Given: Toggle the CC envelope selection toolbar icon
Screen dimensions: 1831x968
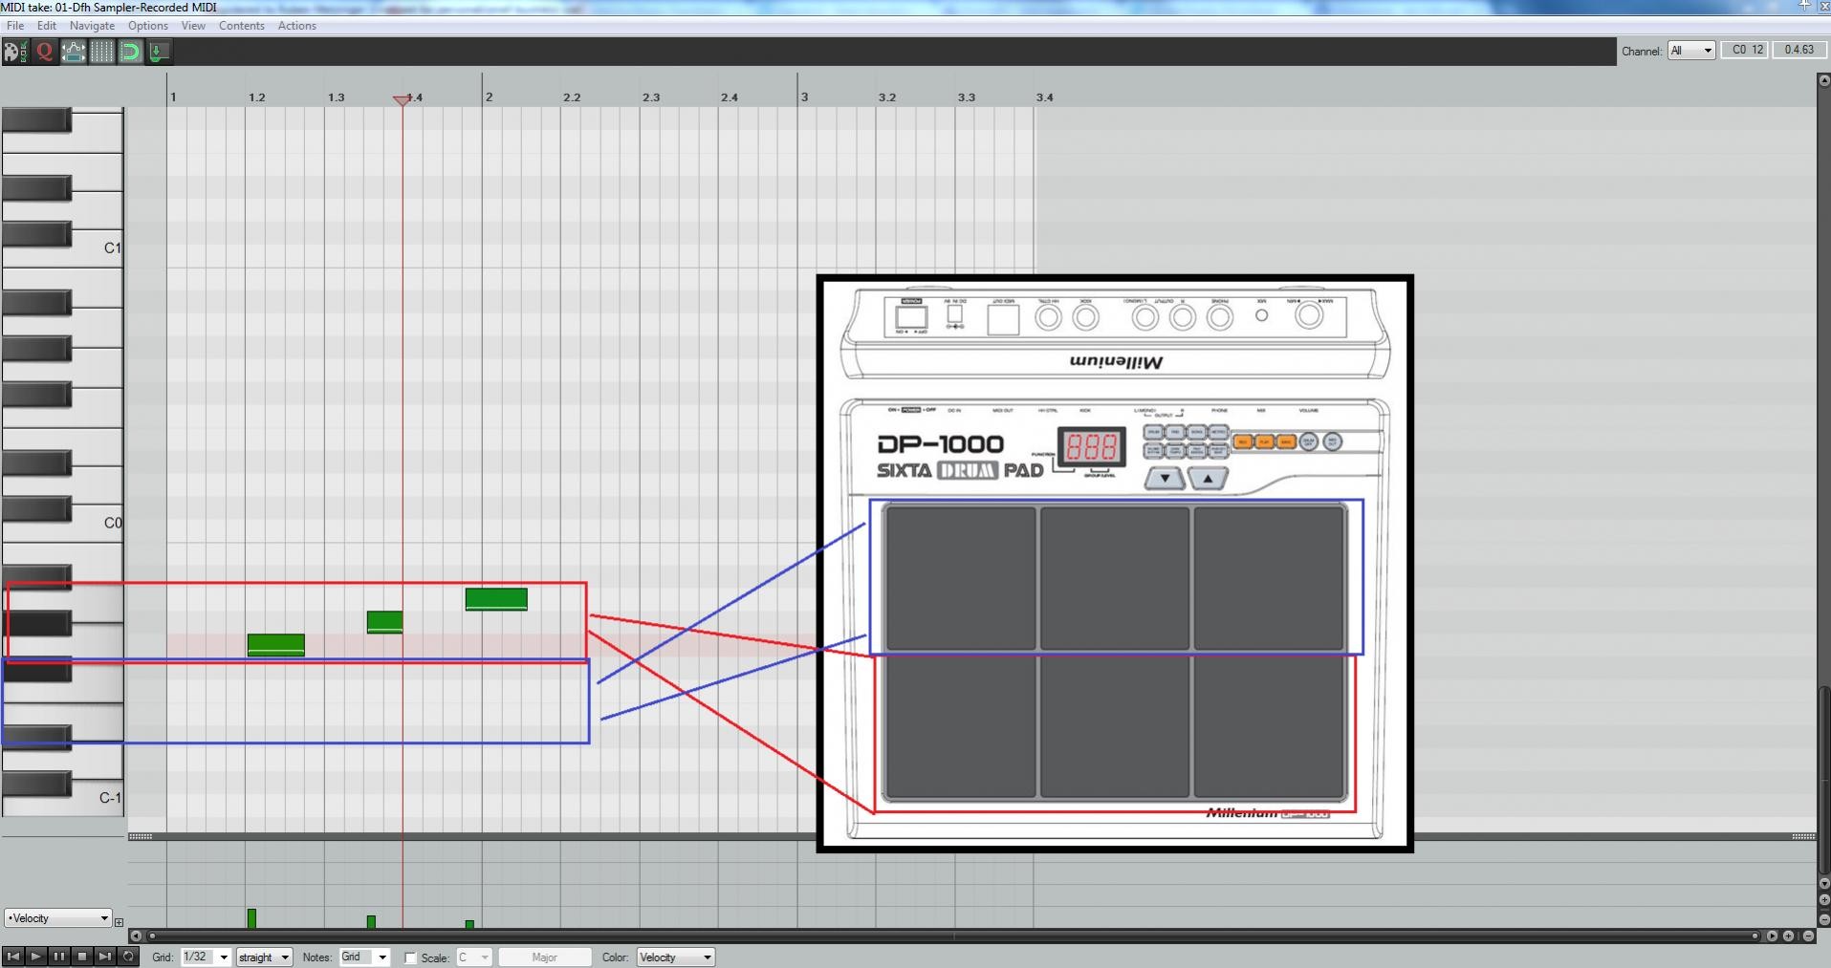Looking at the screenshot, I should [x=74, y=52].
